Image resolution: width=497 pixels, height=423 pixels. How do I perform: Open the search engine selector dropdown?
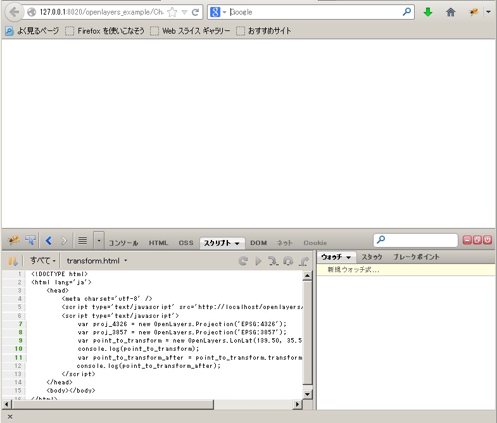pyautogui.click(x=218, y=12)
